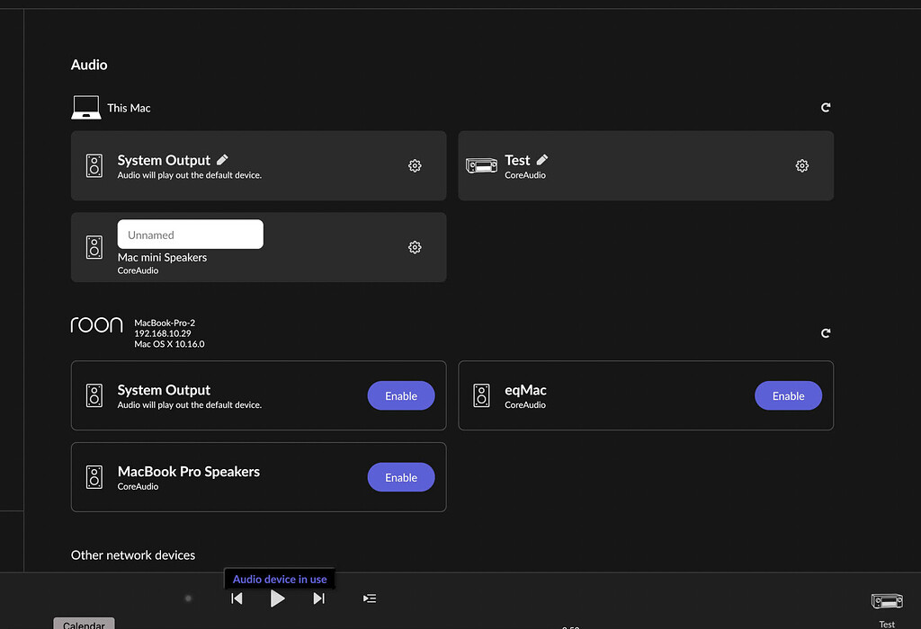
Task: Click the Calendar button at bottom
Action: click(84, 624)
